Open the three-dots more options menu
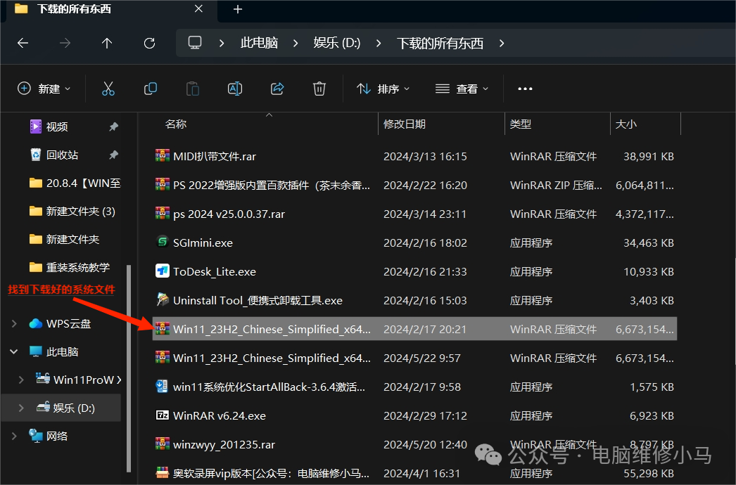736x485 pixels. 525,89
